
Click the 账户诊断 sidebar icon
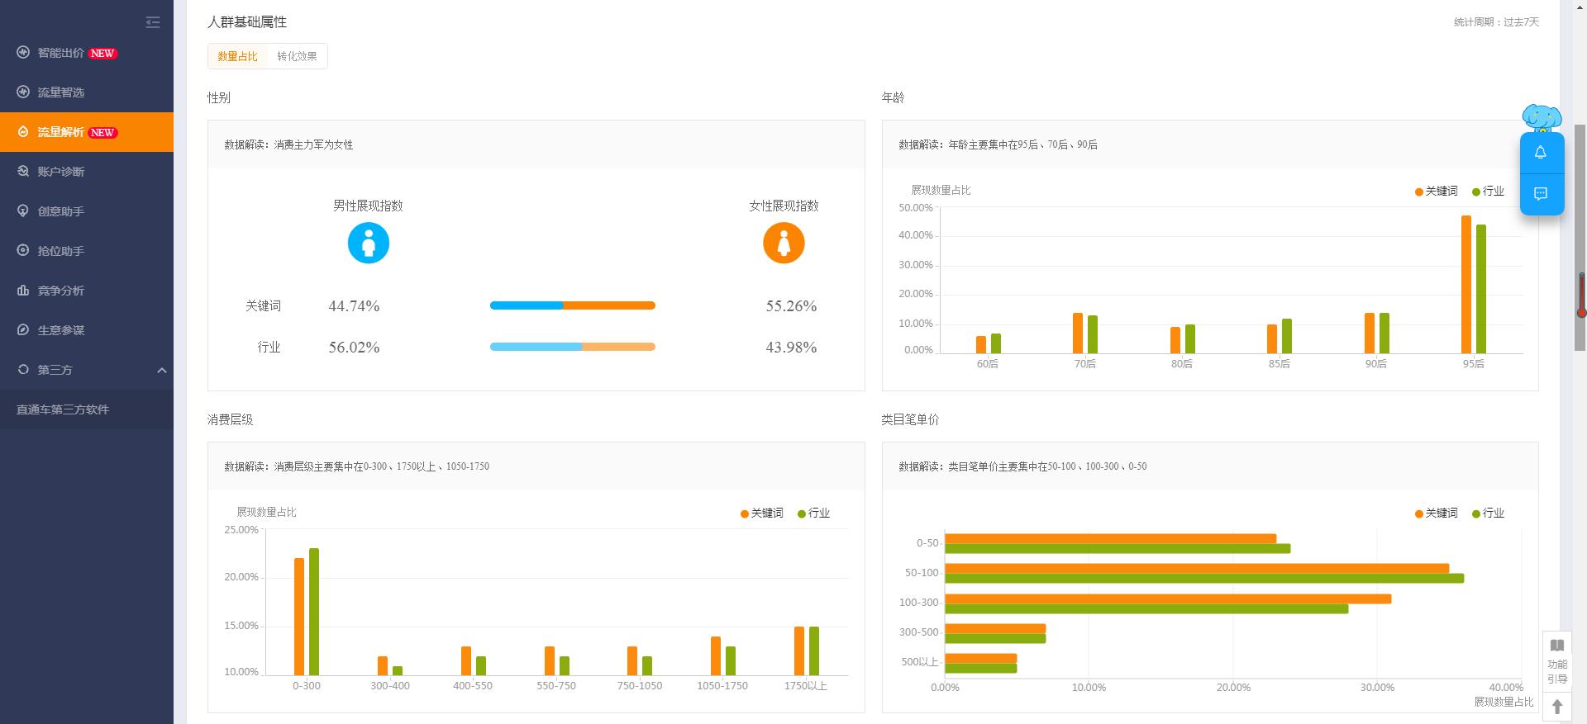click(x=23, y=171)
